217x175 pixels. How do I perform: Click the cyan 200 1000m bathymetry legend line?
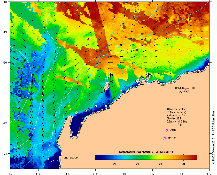(69, 160)
